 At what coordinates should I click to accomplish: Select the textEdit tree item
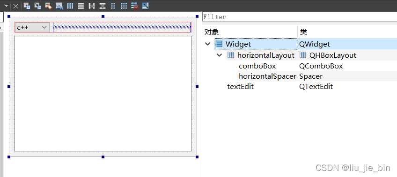(240, 87)
